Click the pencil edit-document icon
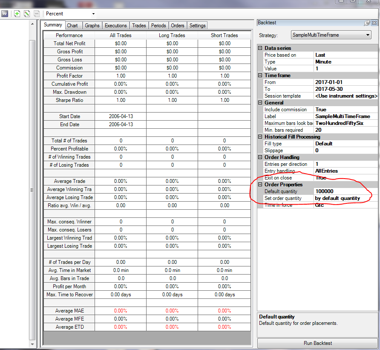 [x=27, y=14]
